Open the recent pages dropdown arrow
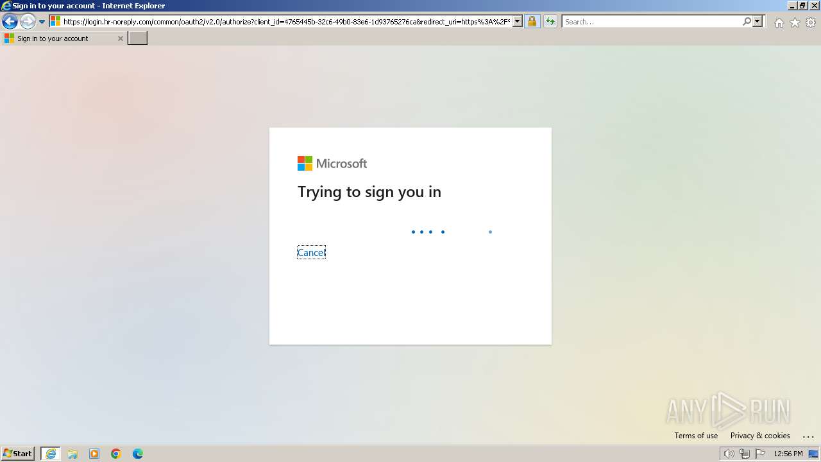This screenshot has height=462, width=821. pos(42,22)
